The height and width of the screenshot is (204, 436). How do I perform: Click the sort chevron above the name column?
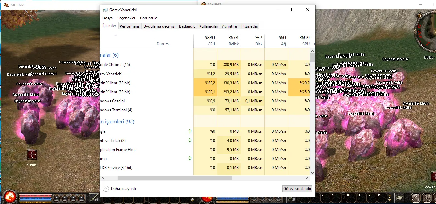click(x=115, y=36)
